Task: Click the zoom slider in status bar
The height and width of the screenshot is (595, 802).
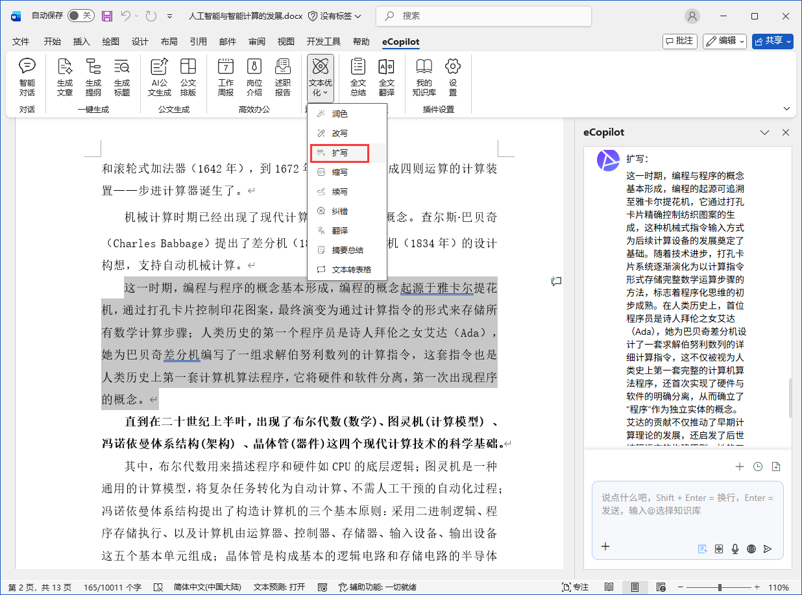Action: coord(719,587)
